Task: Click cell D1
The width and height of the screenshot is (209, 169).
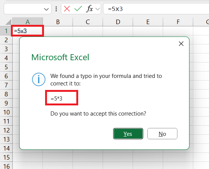Action: (x=118, y=31)
